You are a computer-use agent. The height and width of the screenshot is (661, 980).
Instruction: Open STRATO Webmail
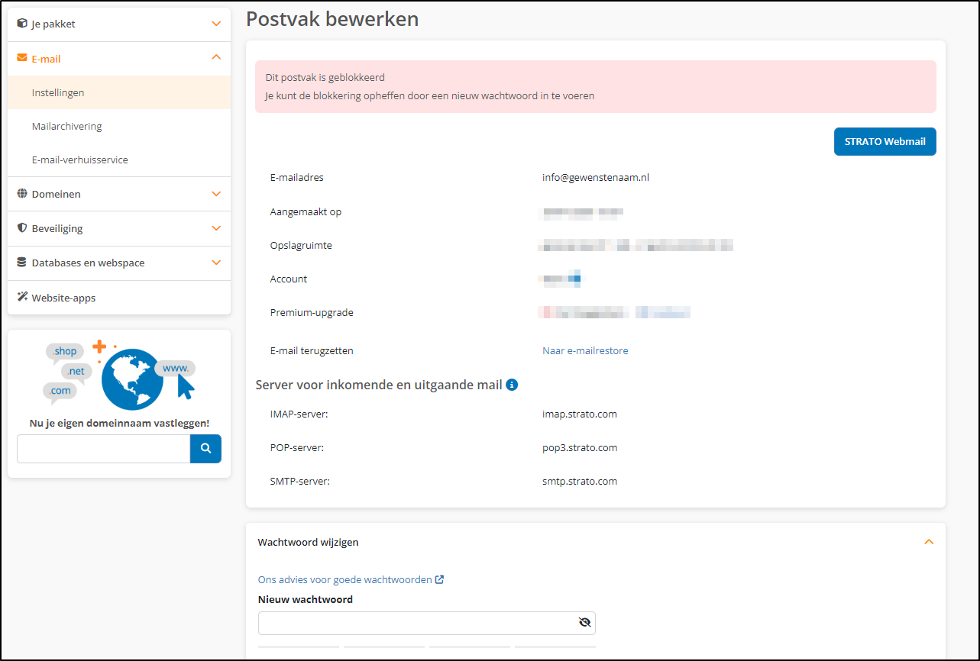tap(885, 141)
